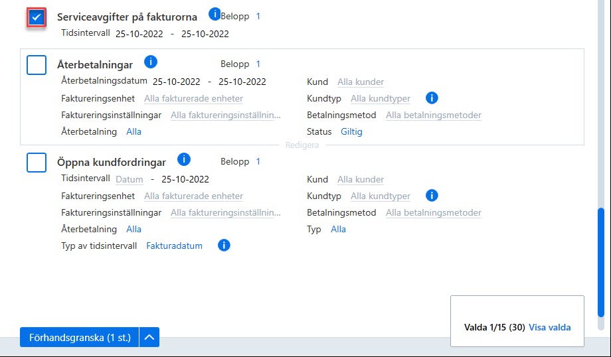Image resolution: width=611 pixels, height=357 pixels.
Task: Select Fakturadatum as time interval type
Action: [x=174, y=246]
